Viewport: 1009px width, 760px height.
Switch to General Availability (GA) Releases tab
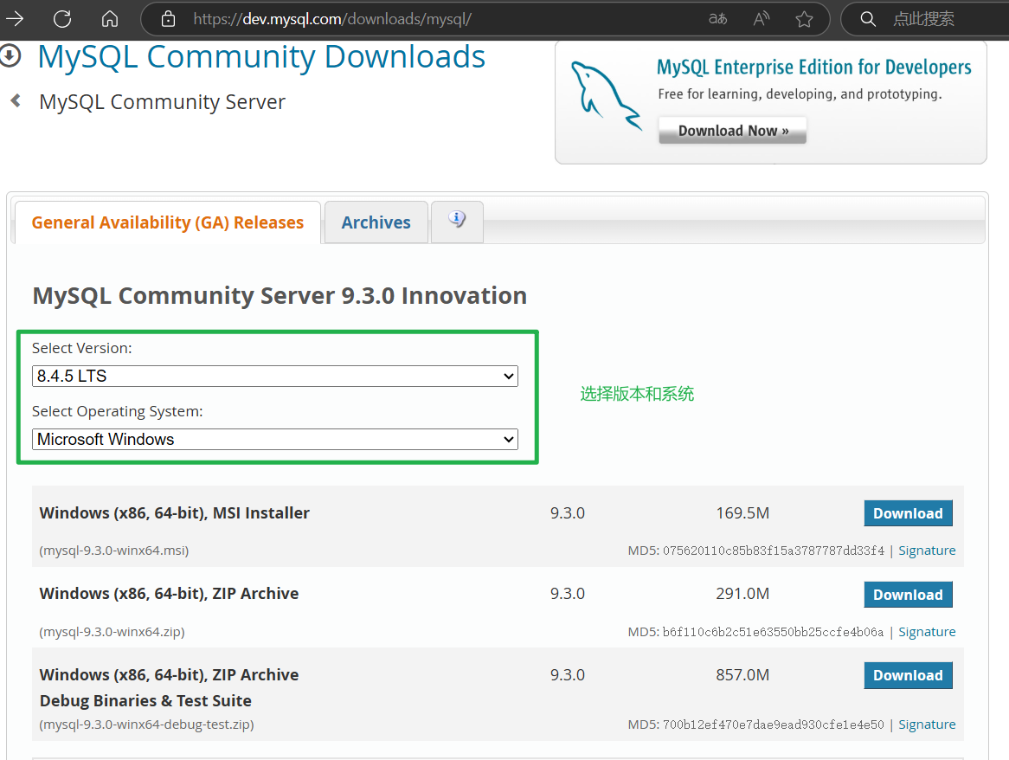[x=167, y=222]
